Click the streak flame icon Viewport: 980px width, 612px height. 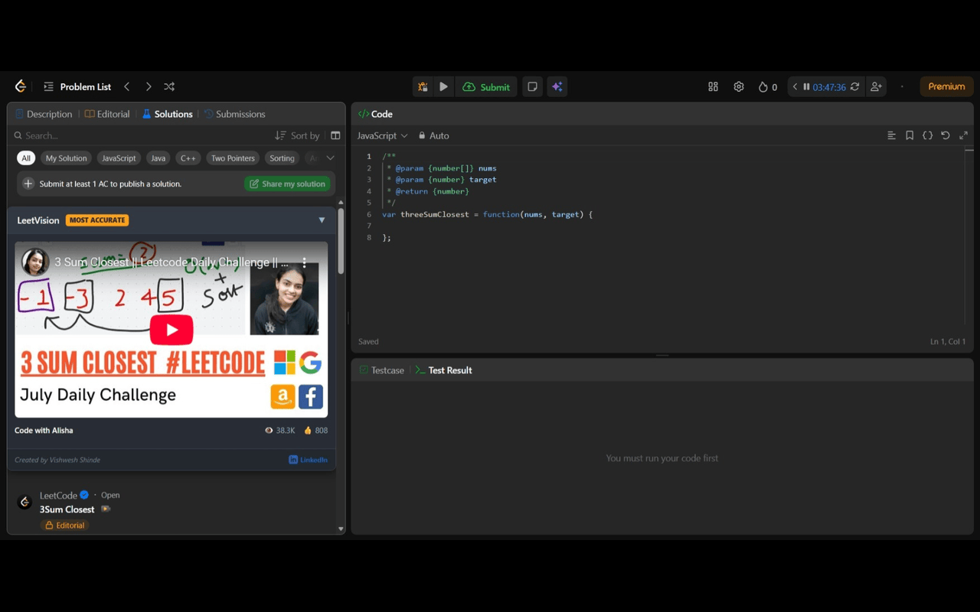[763, 87]
